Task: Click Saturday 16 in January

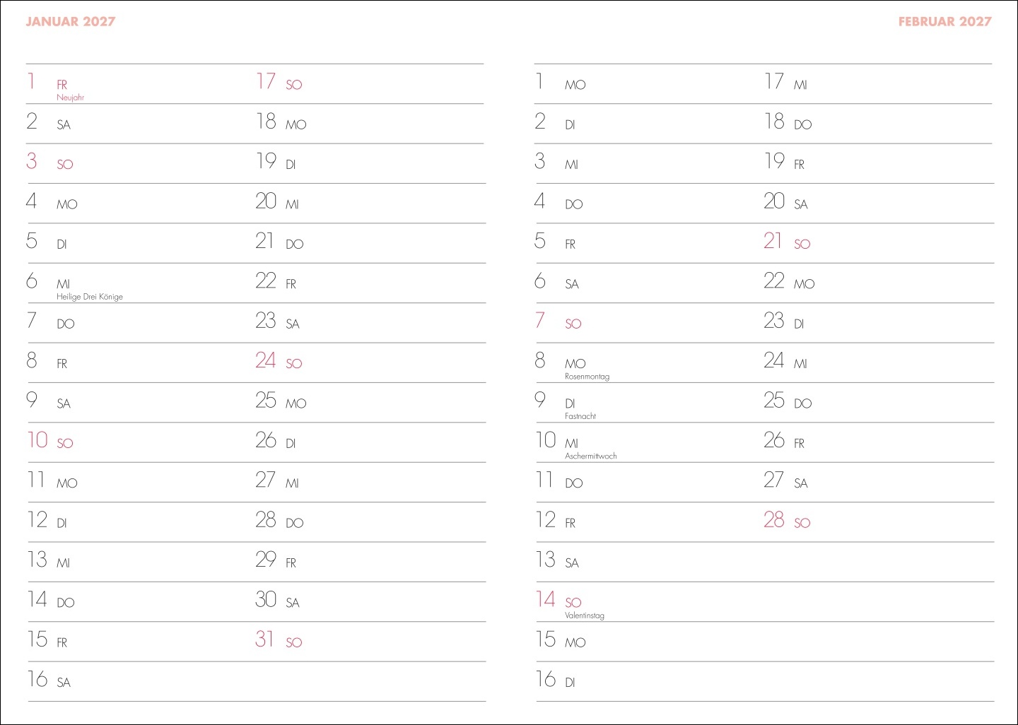Action: (49, 680)
